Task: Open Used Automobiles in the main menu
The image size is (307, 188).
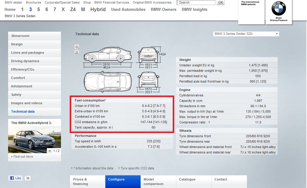Action: tap(128, 9)
